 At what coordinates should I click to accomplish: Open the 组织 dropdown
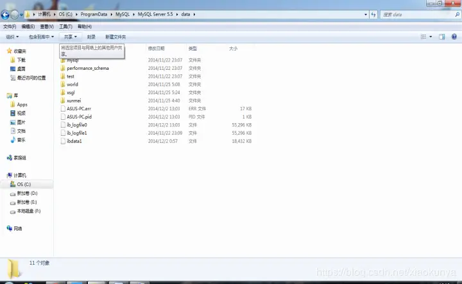tap(12, 37)
